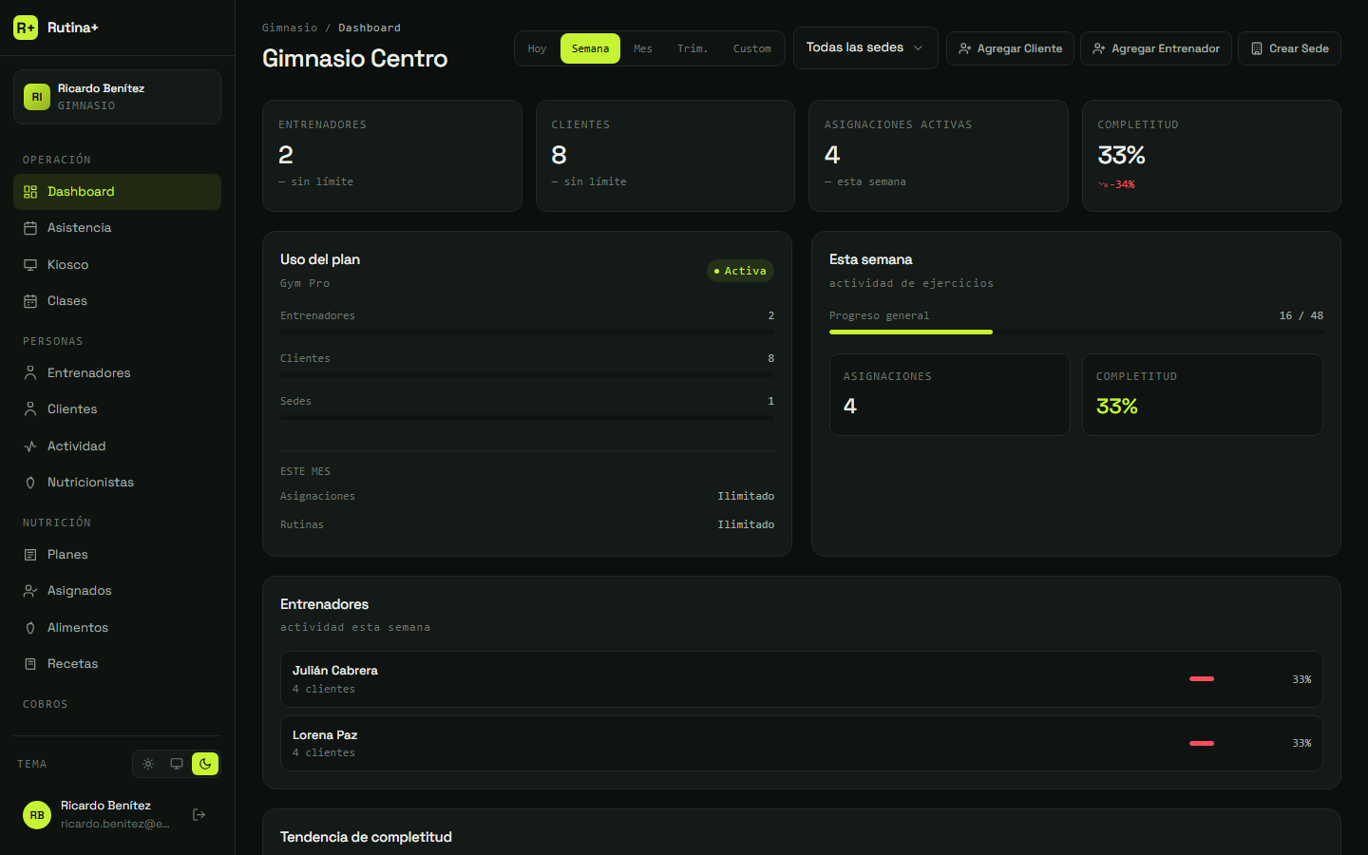Select the Hoy time range

point(538,48)
